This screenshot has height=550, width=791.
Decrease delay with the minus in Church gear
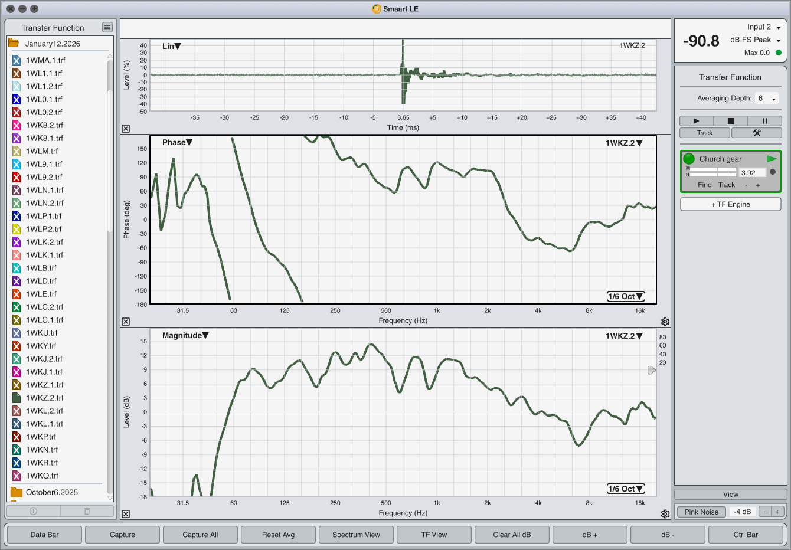point(746,185)
